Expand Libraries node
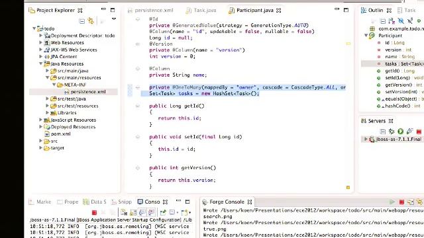The width and height of the screenshot is (424, 238). point(47,112)
